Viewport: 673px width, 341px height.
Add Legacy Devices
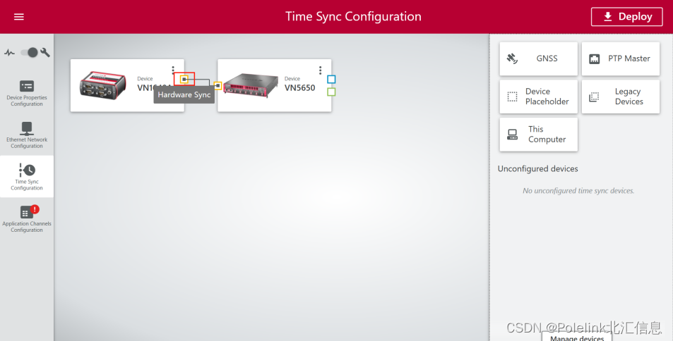621,97
